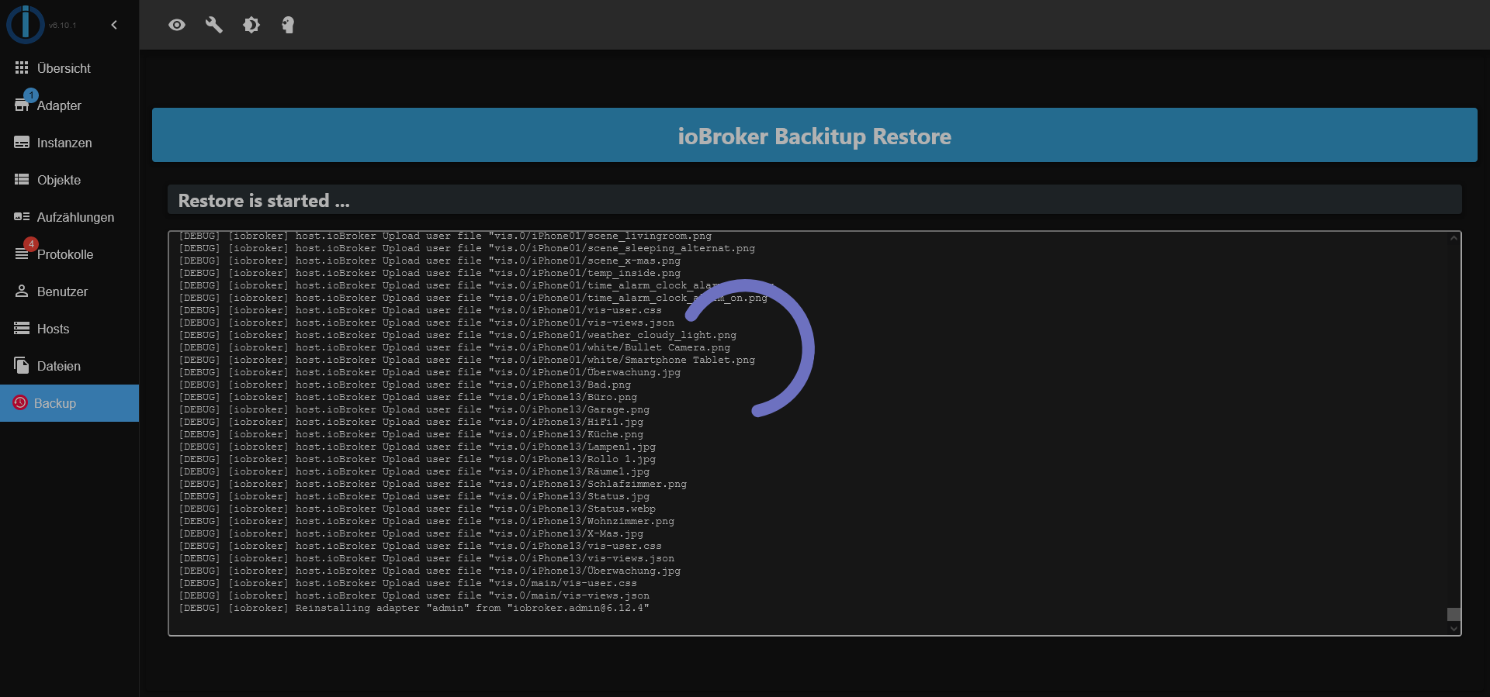Click log line iPhone13/Garage.png
The width and height of the screenshot is (1490, 697).
pyautogui.click(x=414, y=409)
